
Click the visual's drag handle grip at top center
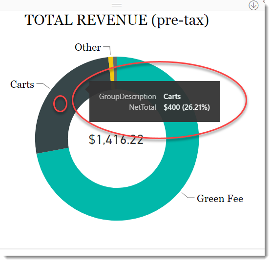click(x=117, y=5)
